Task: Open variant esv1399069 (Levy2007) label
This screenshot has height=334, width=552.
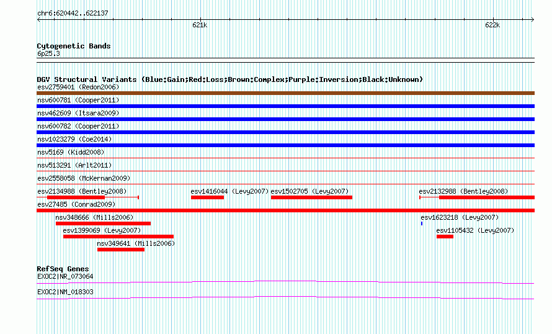Action: [x=102, y=230]
